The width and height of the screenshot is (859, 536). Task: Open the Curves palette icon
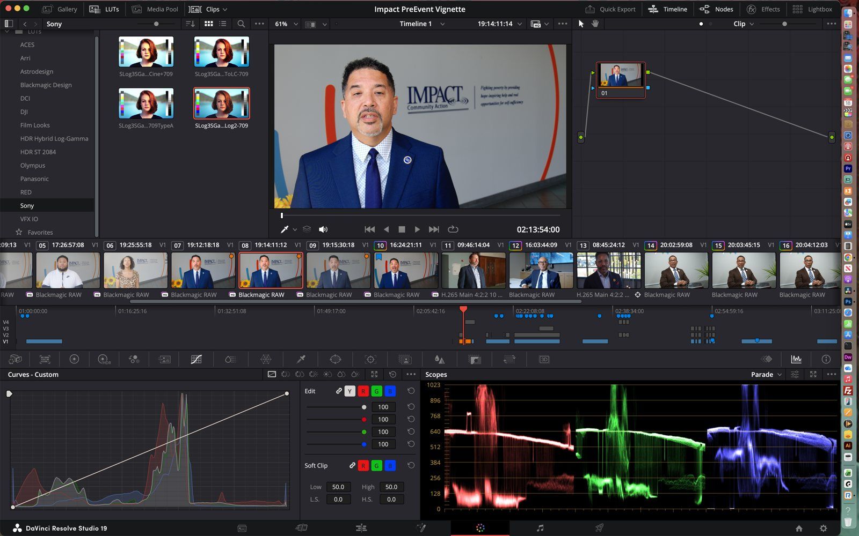click(x=196, y=359)
